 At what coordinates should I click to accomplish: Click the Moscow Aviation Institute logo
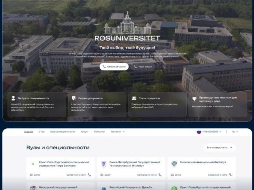pos(174,164)
